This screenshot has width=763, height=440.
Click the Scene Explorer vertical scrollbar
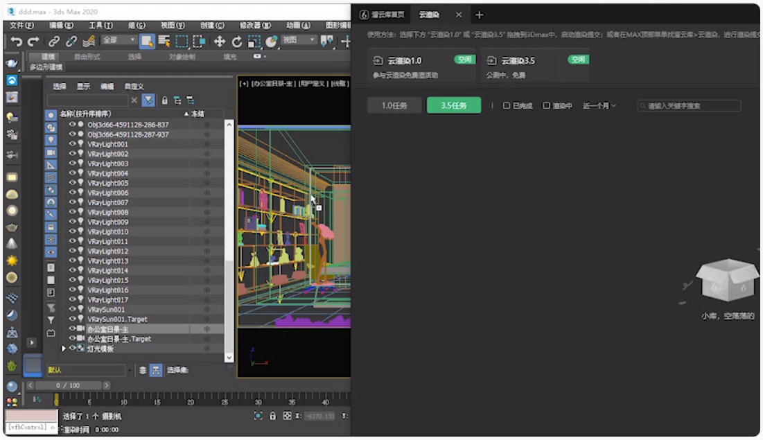pyautogui.click(x=229, y=241)
